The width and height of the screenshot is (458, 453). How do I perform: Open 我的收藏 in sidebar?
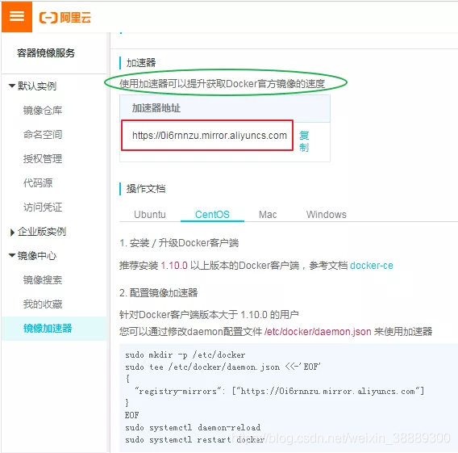43,304
